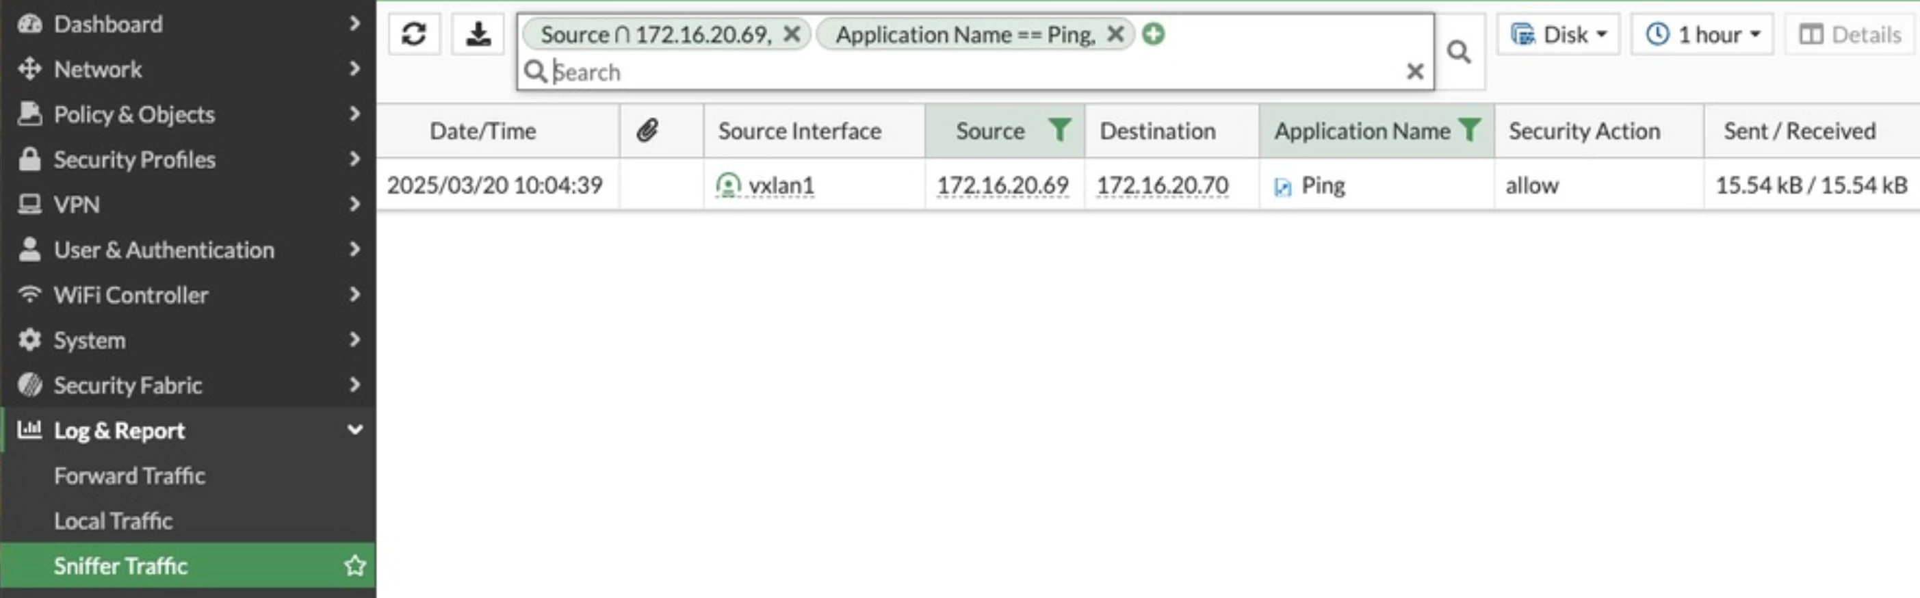Click the Log & Report chart icon
This screenshot has width=1920, height=598.
point(30,430)
